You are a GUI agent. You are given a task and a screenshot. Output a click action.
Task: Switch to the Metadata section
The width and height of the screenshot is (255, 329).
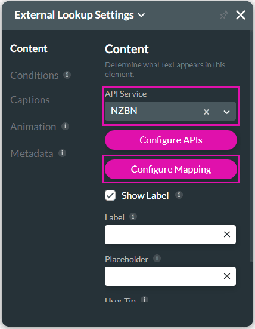tap(32, 153)
